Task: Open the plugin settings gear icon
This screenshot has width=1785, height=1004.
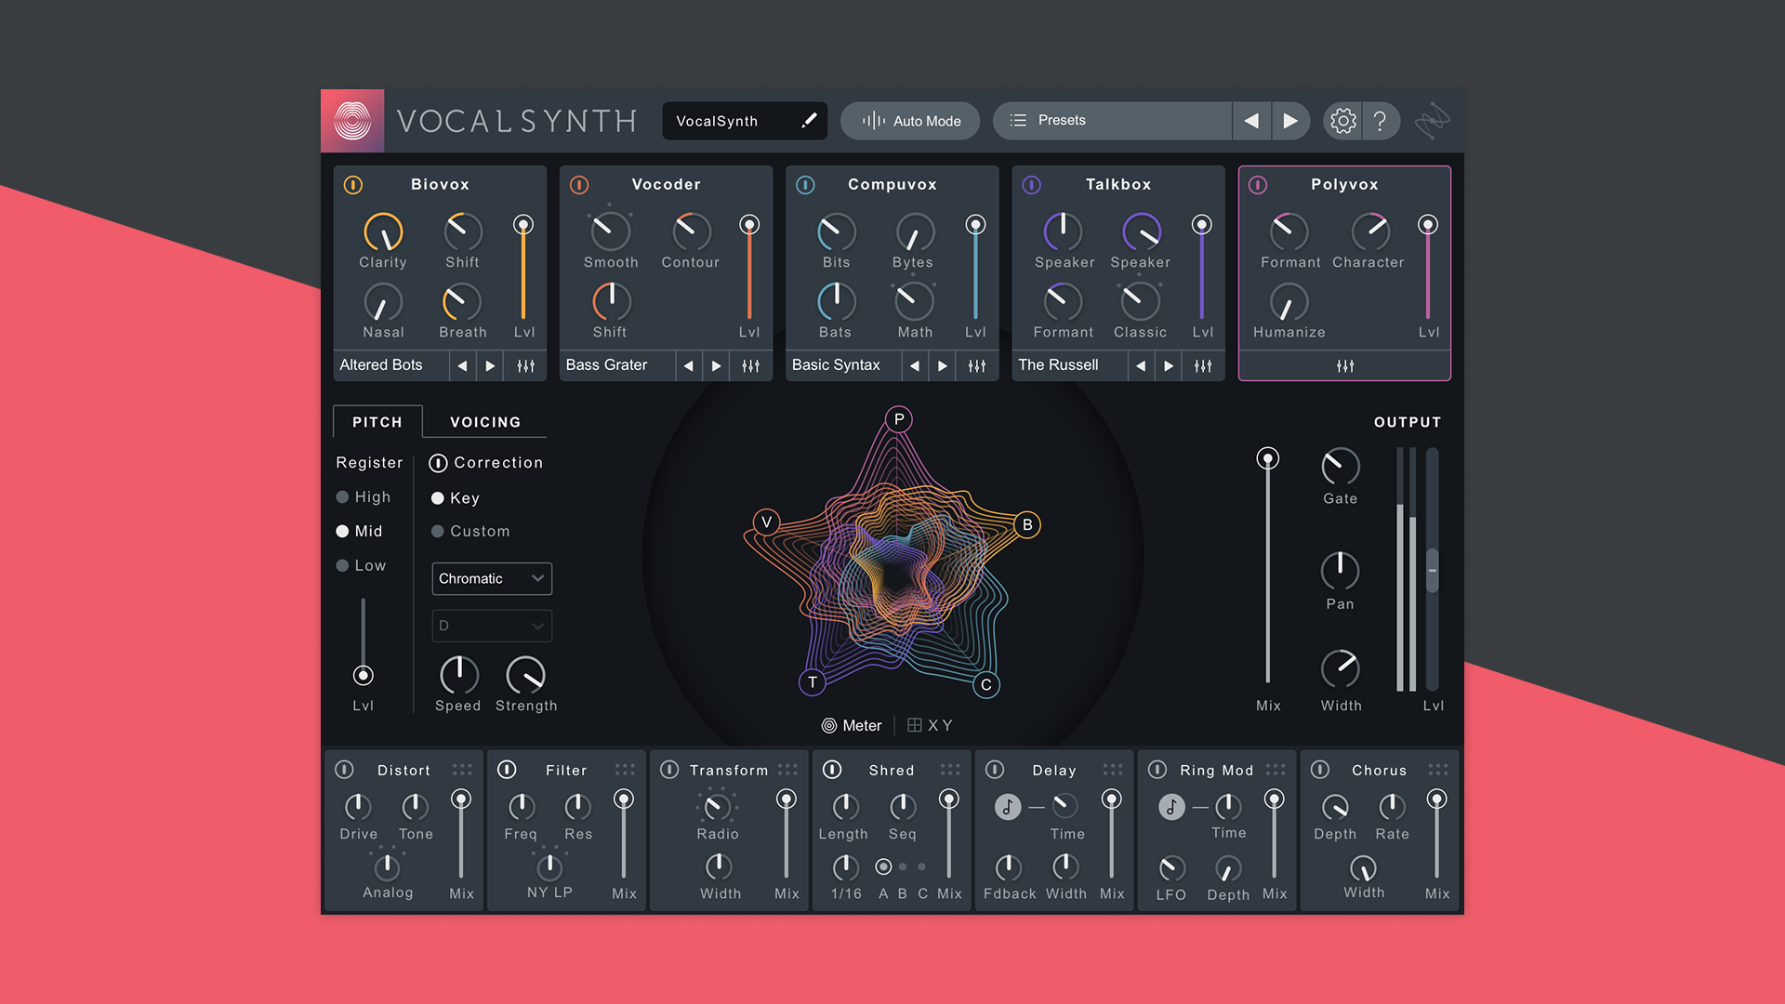Action: point(1342,120)
